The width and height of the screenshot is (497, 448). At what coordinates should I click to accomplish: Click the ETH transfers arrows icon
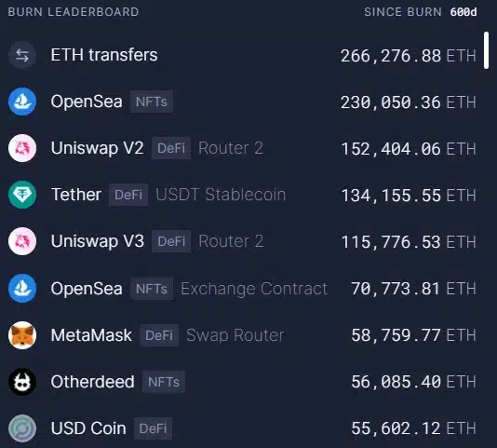(22, 55)
